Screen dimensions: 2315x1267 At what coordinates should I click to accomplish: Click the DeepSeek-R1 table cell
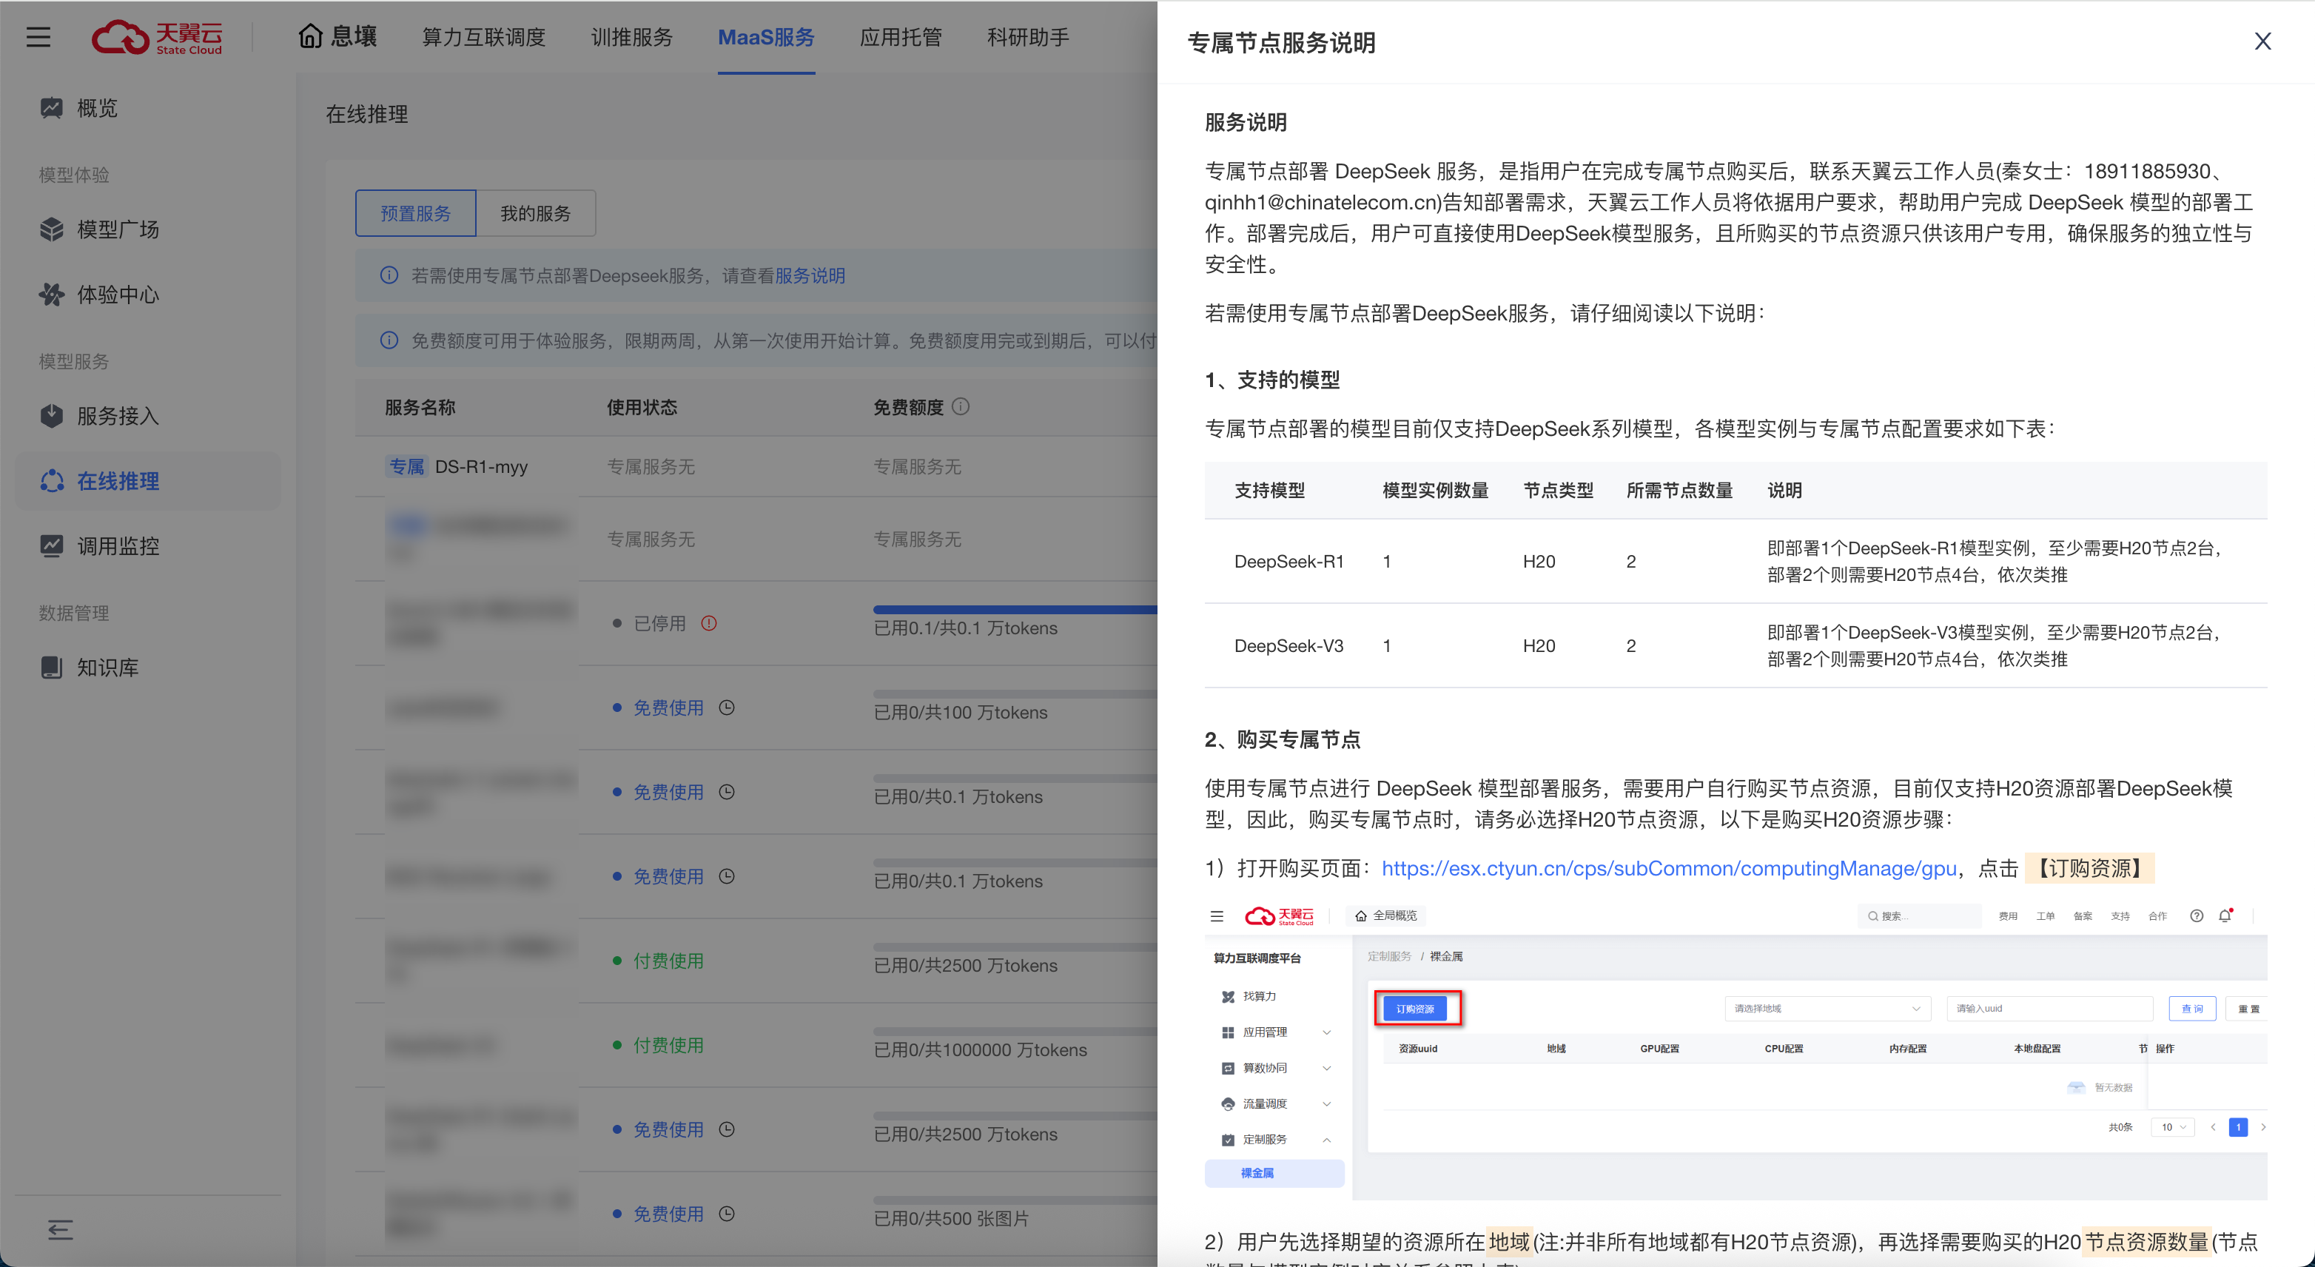click(x=1288, y=561)
